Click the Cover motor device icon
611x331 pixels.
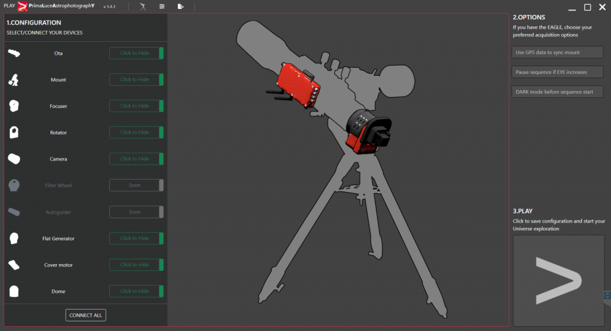click(x=14, y=265)
